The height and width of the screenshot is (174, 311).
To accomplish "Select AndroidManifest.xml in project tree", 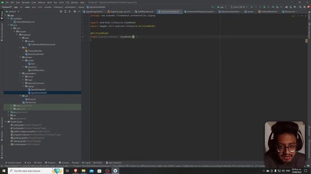I will [25, 22].
